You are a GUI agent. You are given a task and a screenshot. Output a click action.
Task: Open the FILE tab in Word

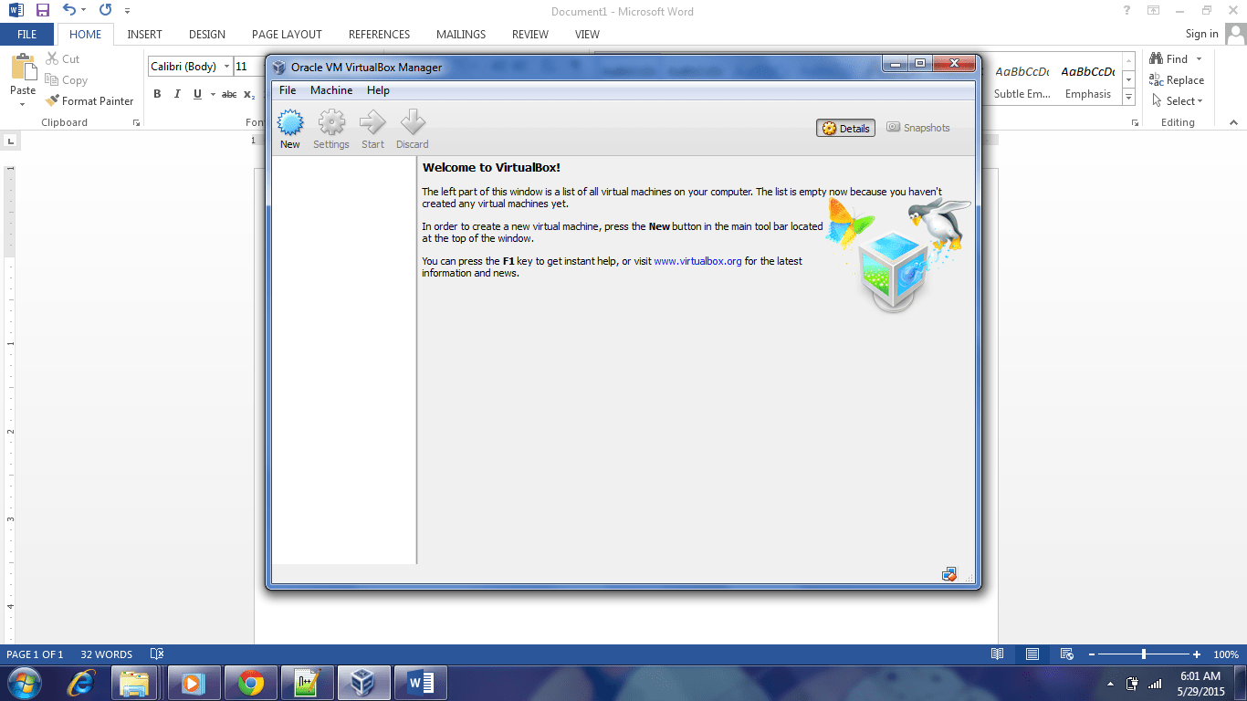[27, 34]
